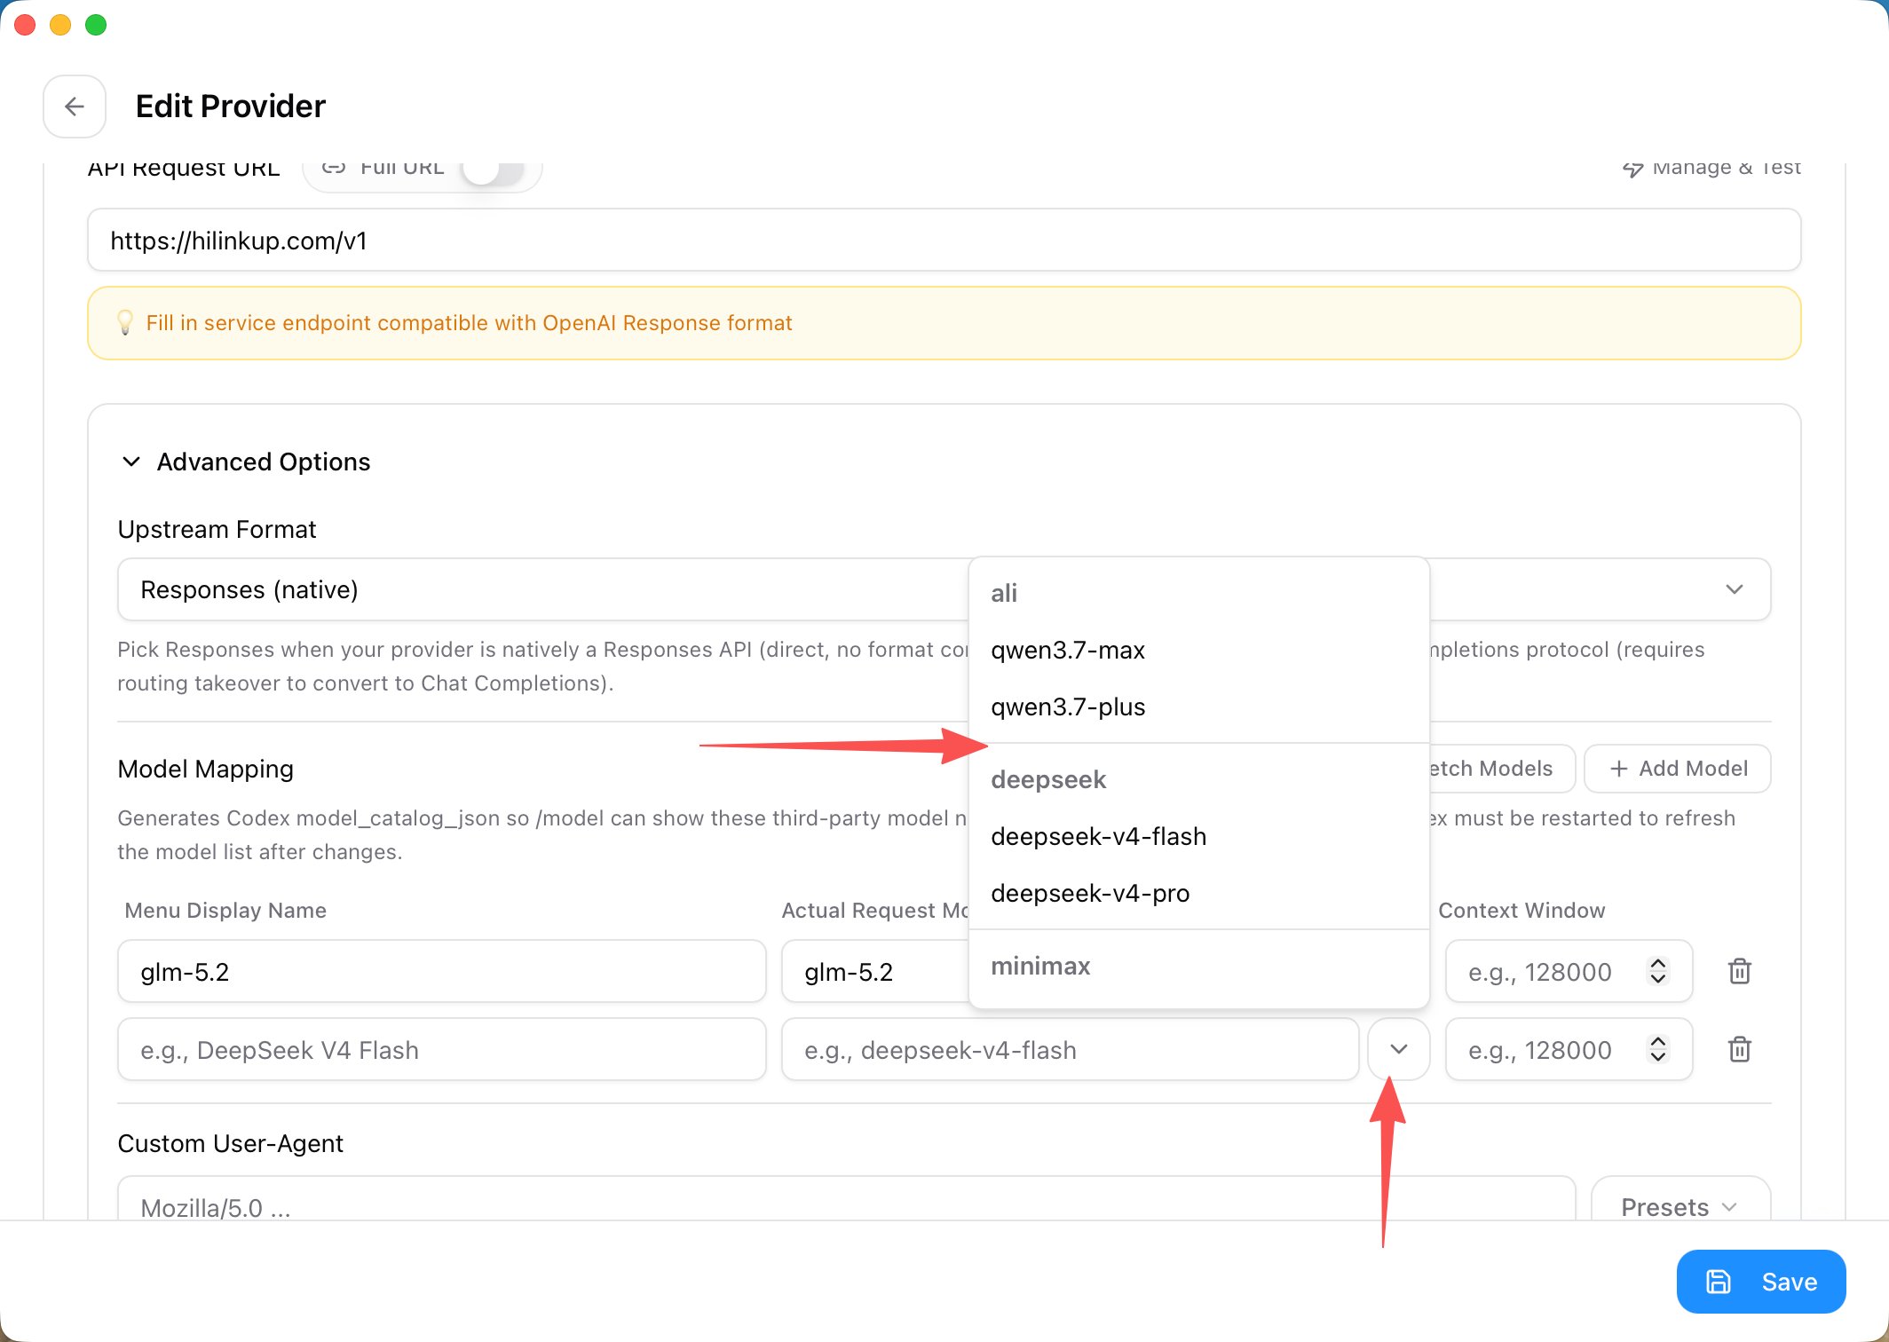This screenshot has height=1342, width=1889.
Task: Click the Context Window column header
Action: pos(1521,911)
